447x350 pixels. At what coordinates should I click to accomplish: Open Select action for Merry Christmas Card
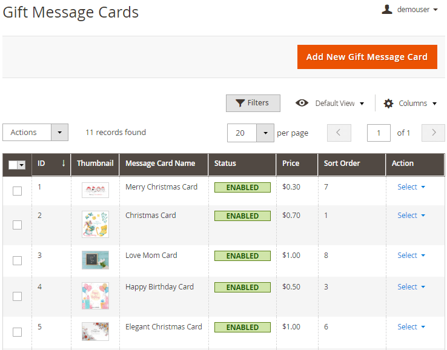coord(411,187)
